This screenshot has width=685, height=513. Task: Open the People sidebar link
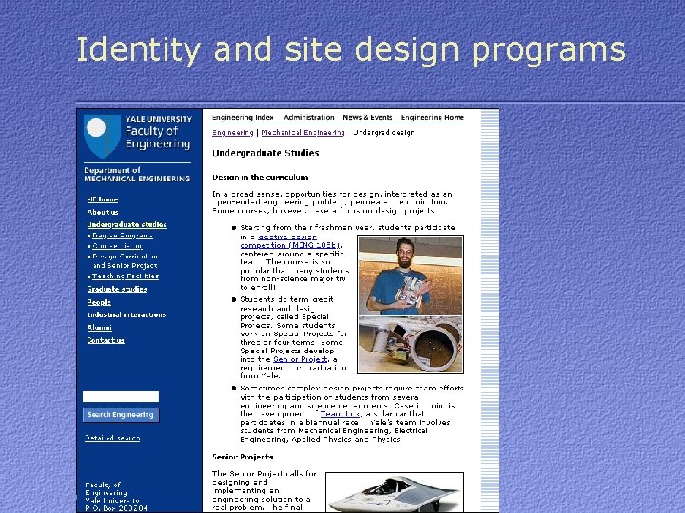click(99, 302)
